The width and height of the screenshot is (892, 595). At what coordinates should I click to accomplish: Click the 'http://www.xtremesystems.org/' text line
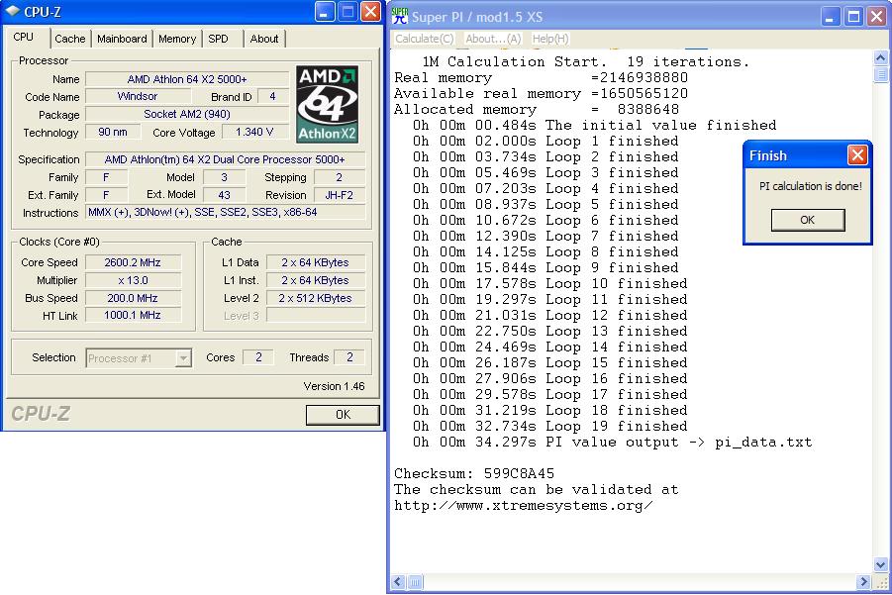coord(523,505)
